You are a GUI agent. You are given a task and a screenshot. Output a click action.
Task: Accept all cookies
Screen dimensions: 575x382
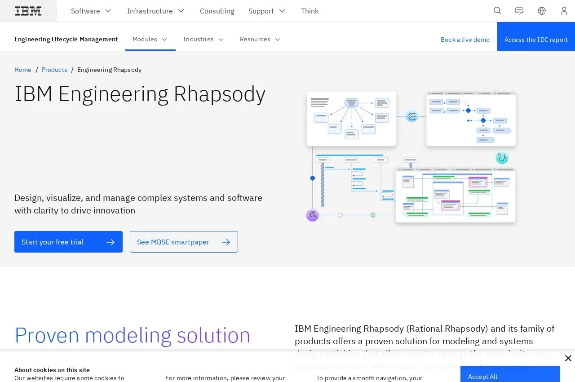(x=510, y=374)
